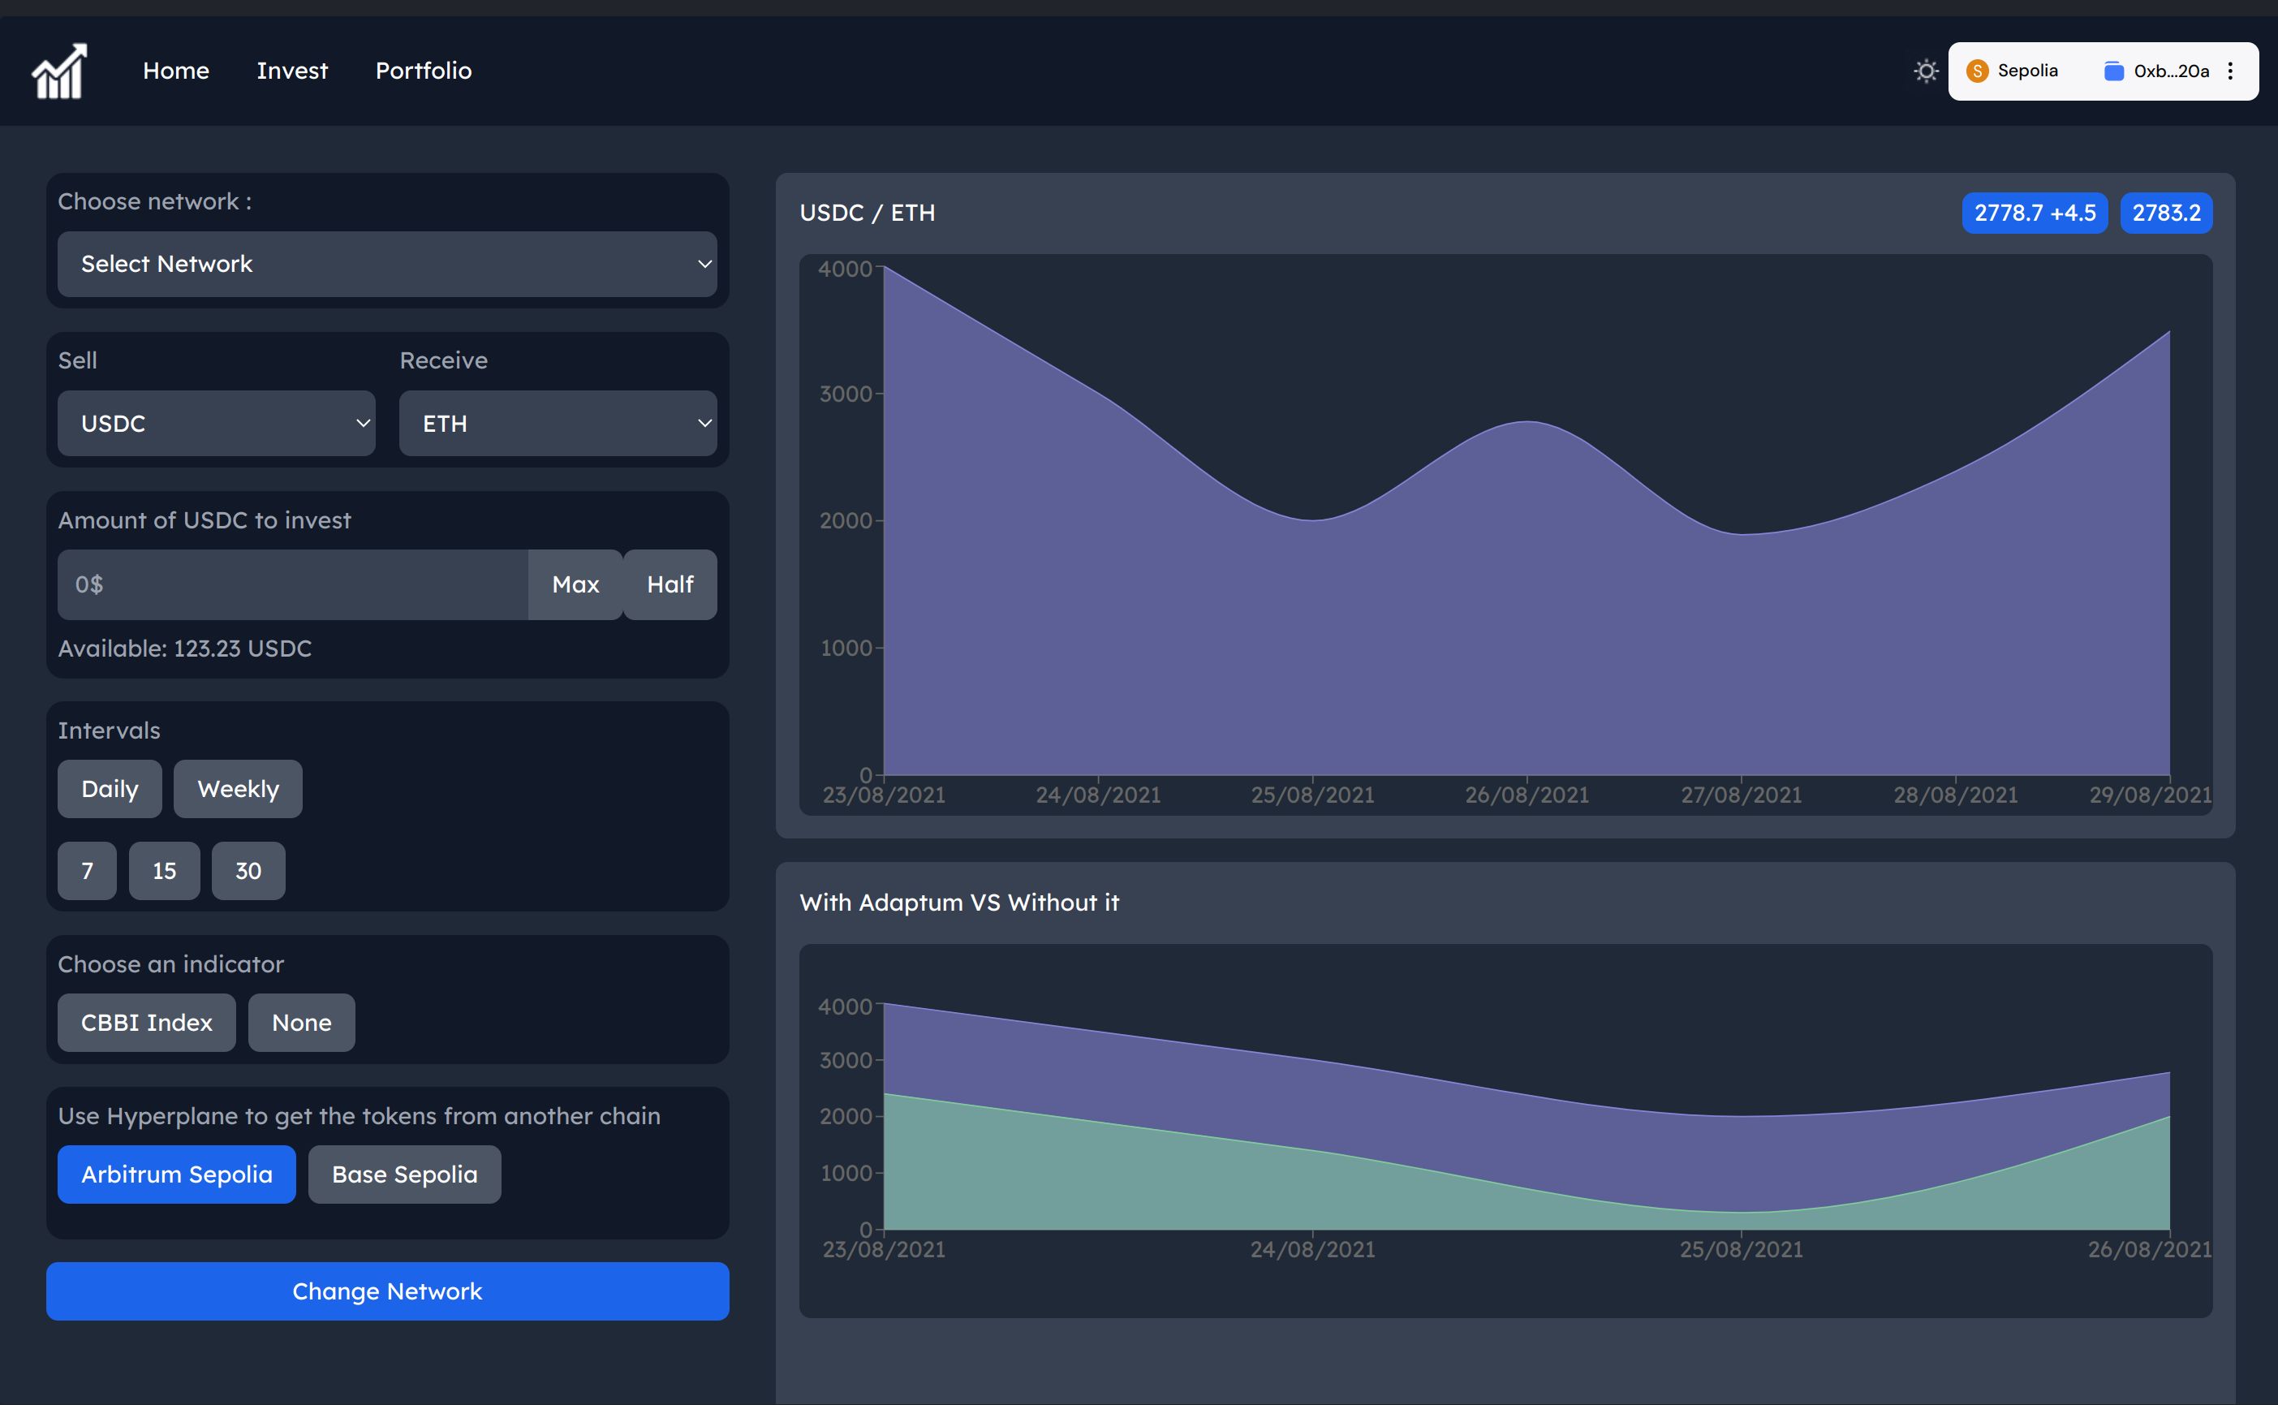Viewport: 2278px width, 1405px height.
Task: Click the blue wallet icon
Action: 2113,71
